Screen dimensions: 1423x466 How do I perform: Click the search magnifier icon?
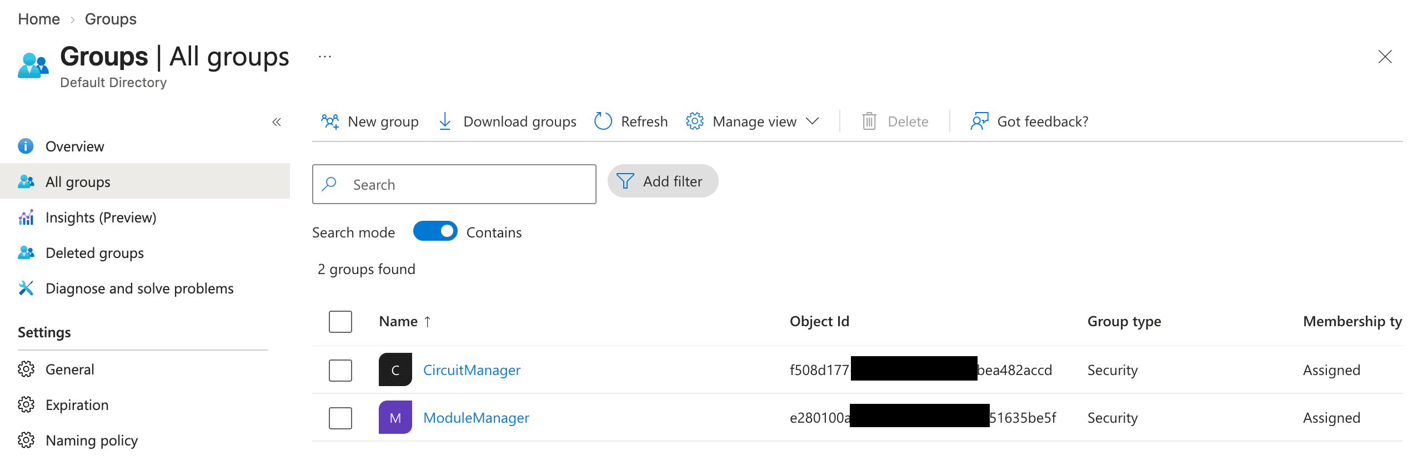pyautogui.click(x=329, y=184)
